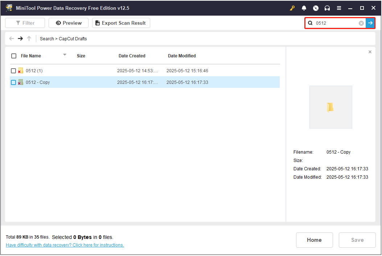This screenshot has width=382, height=256.
Task: Run the search with blue arrow button
Action: pyautogui.click(x=370, y=23)
